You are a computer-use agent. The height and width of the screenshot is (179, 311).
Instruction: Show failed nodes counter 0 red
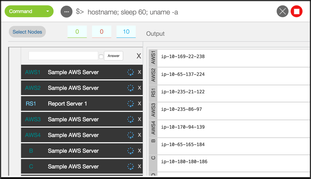pos(101,31)
